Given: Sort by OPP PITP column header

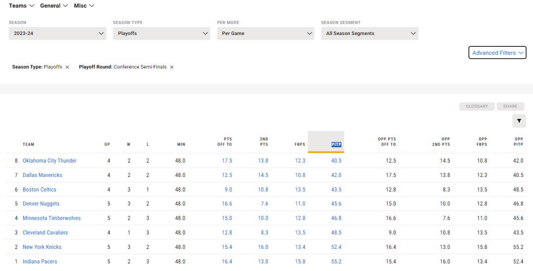Looking at the screenshot, I should pyautogui.click(x=519, y=142).
